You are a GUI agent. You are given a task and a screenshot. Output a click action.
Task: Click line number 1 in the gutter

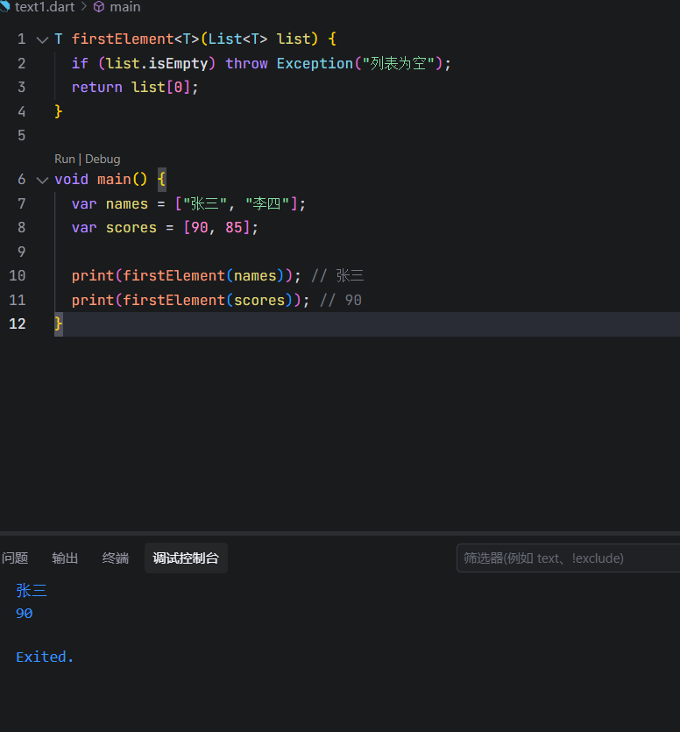21,39
